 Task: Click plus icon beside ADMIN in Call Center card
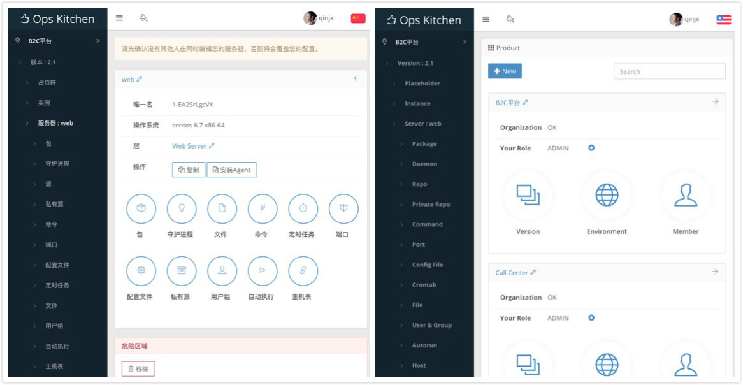pos(591,317)
